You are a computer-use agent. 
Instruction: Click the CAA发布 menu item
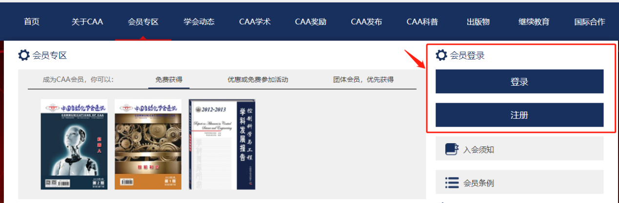(x=366, y=22)
